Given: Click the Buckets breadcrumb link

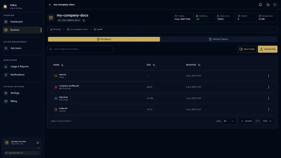Looking at the screenshot, I should (x=55, y=29).
